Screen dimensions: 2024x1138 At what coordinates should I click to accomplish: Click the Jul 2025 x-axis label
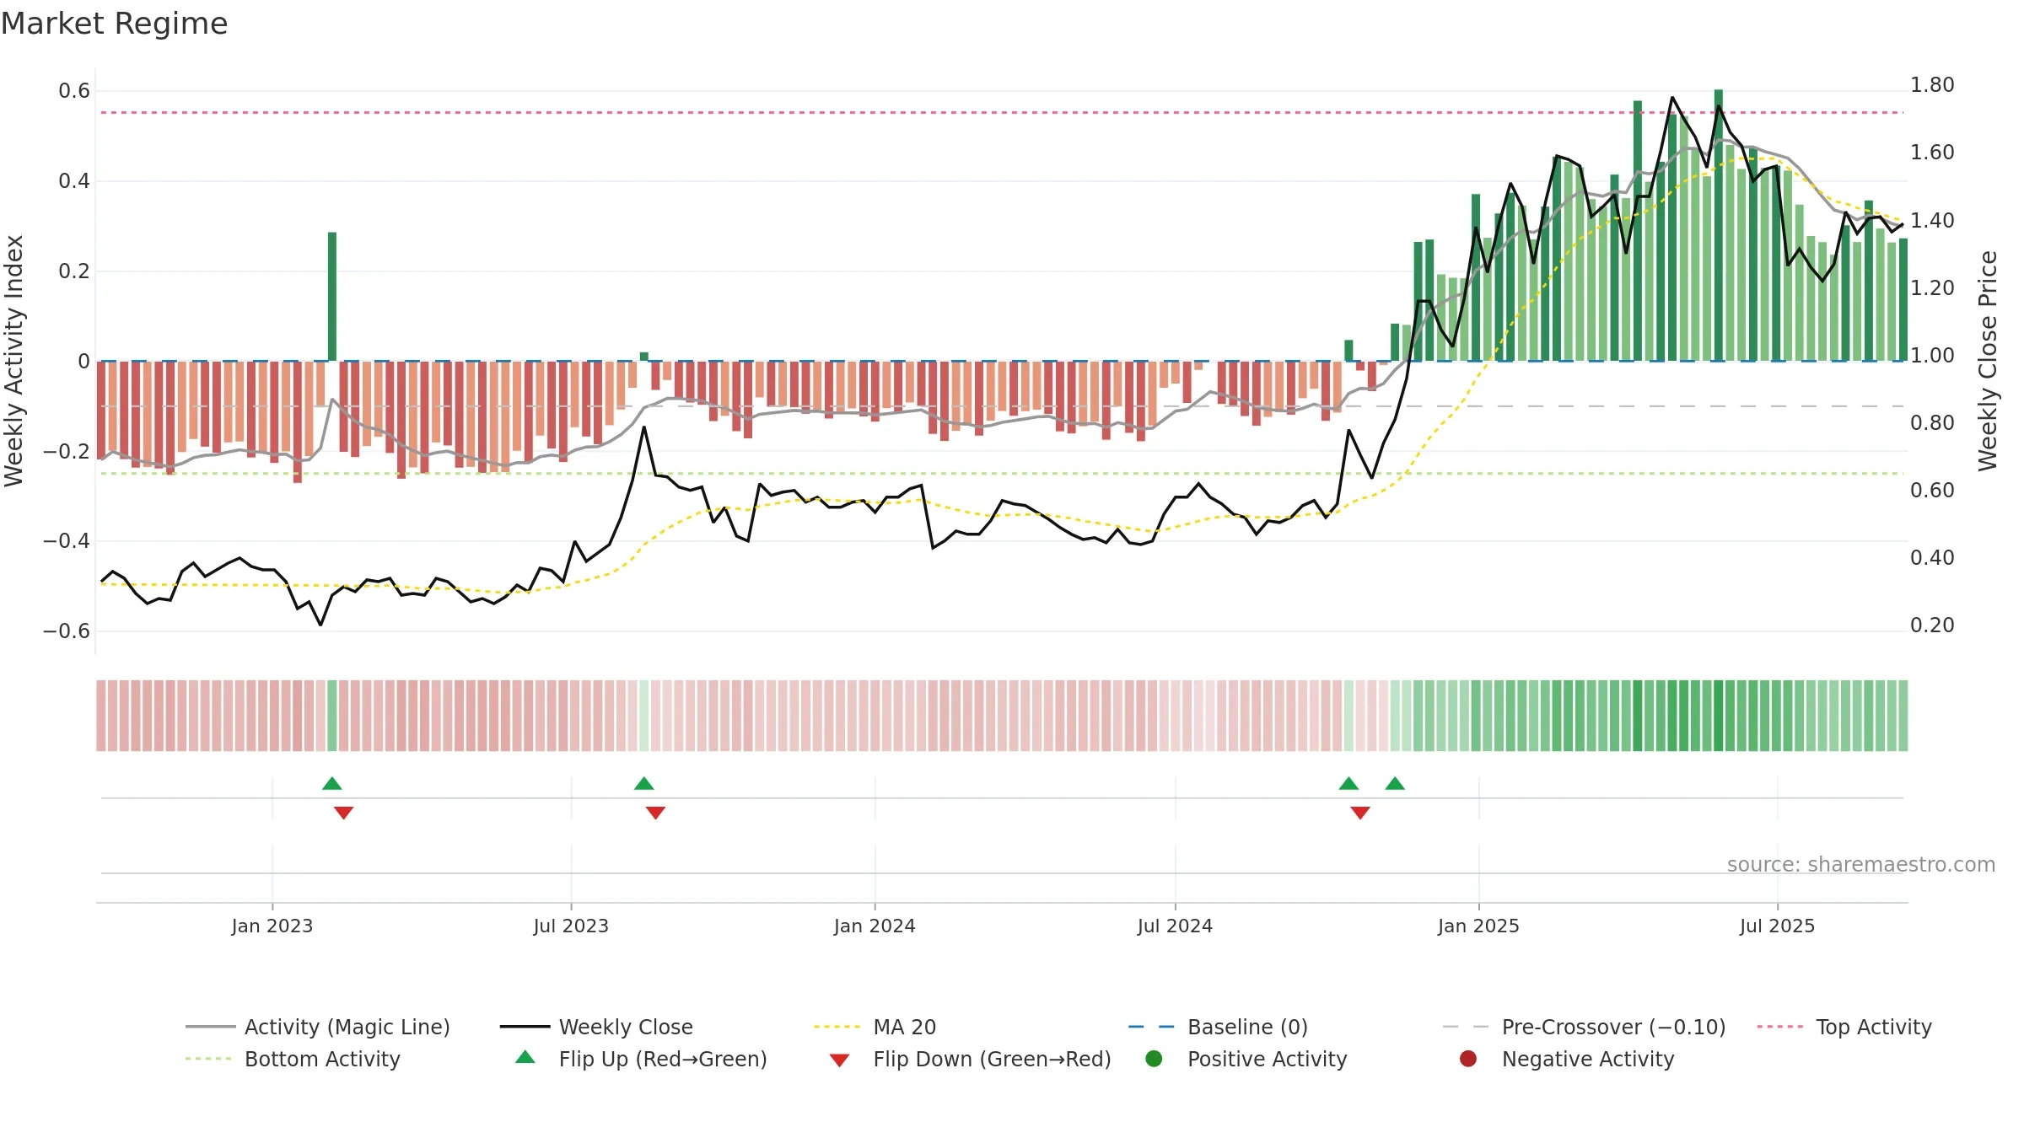(x=1777, y=926)
